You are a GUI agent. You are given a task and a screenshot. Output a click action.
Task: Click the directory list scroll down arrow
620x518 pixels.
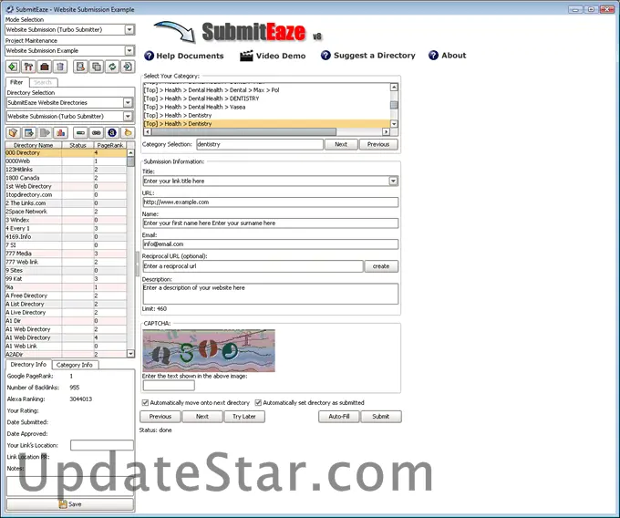pos(130,354)
